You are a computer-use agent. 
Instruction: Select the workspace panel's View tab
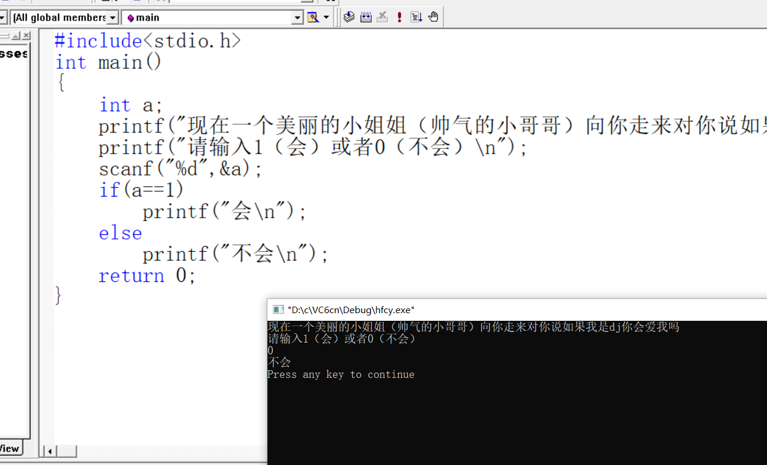pyautogui.click(x=10, y=449)
